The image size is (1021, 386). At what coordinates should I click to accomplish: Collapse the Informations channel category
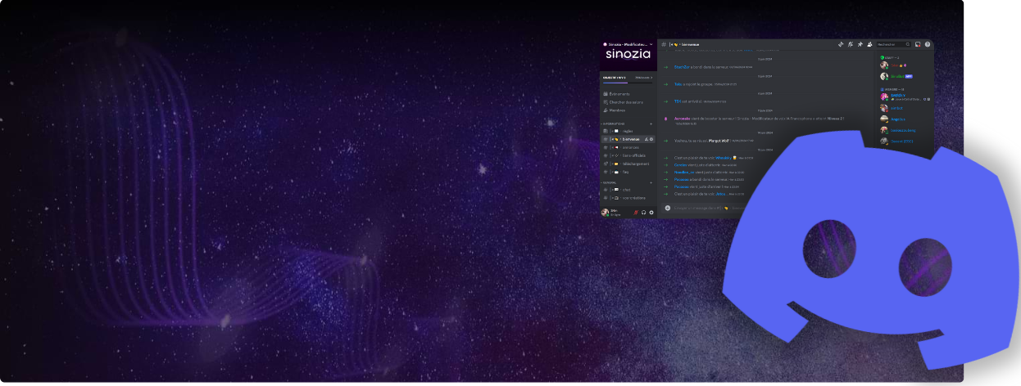pyautogui.click(x=615, y=123)
